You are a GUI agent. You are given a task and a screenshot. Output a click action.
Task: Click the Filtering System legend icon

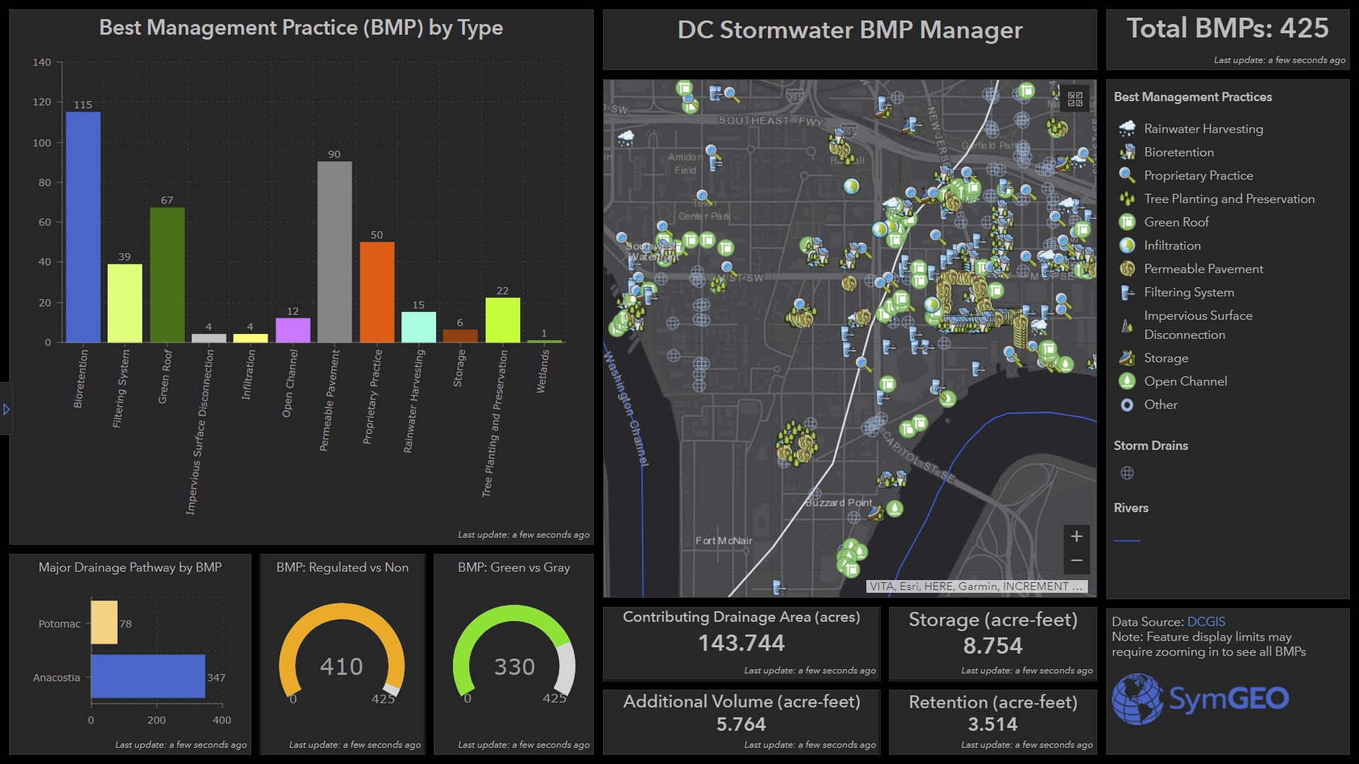pyautogui.click(x=1127, y=292)
